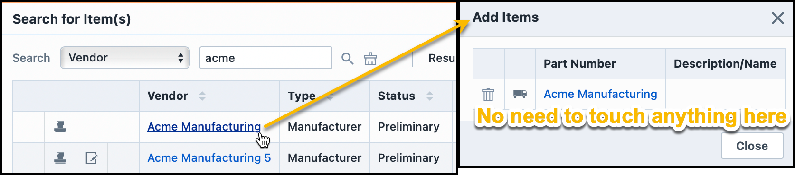Viewport: 795px width, 175px height.
Task: Sort by the Status column arrows
Action: point(430,96)
